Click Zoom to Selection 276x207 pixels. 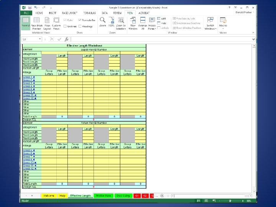(x=121, y=23)
